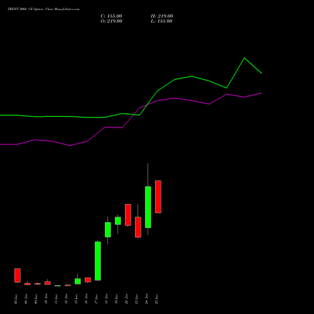Click the x-axis date label starting with 05
Image resolution: width=314 pixels, height=314 pixels.
[x=16, y=299]
